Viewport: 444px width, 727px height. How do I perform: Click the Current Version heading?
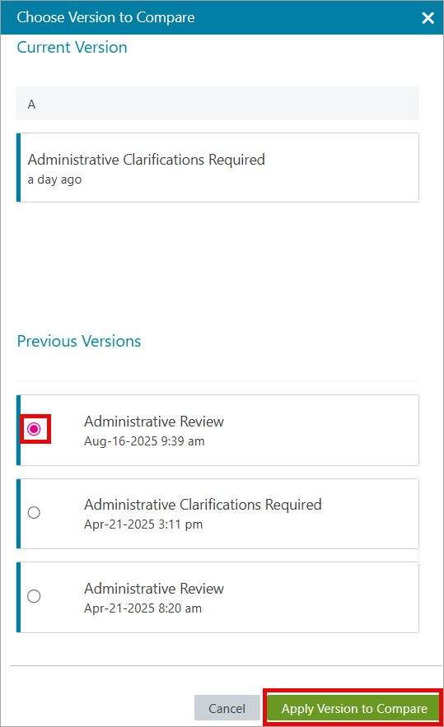72,47
